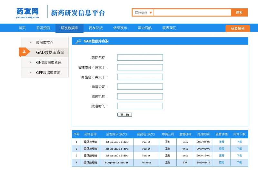Click arrow icon next to 数据库推介

[x=30, y=43]
